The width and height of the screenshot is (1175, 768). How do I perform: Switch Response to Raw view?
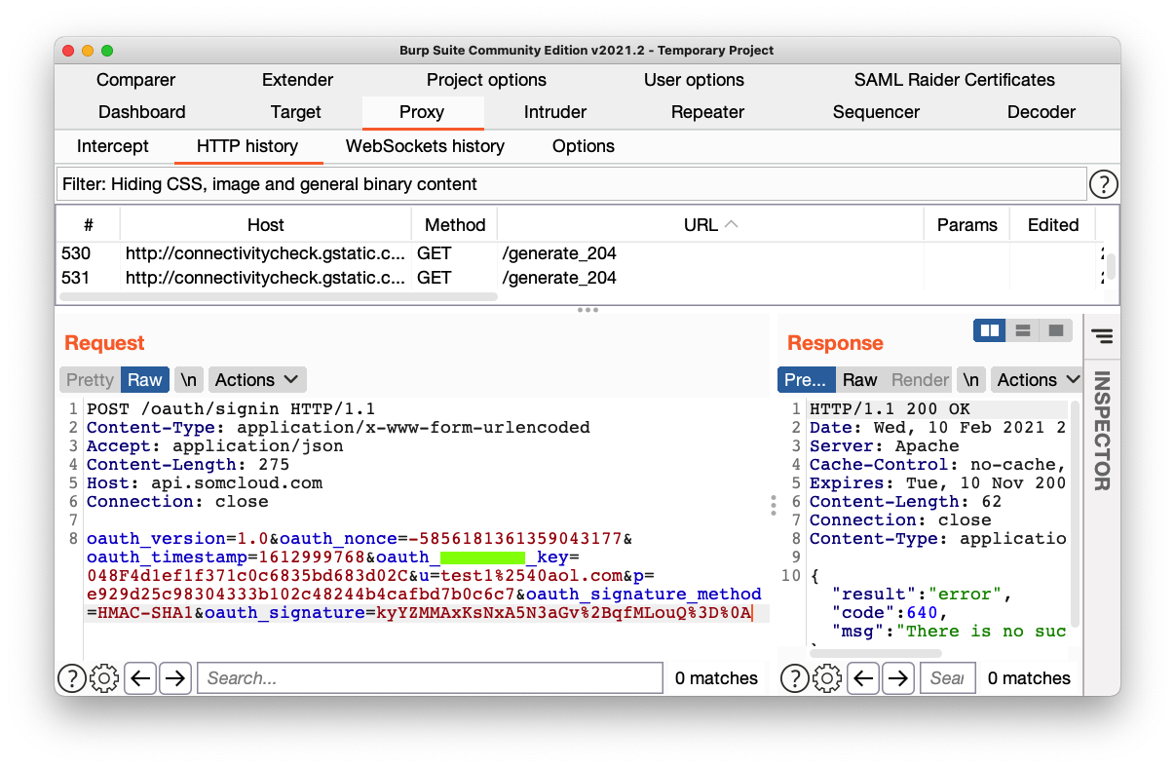(x=860, y=380)
